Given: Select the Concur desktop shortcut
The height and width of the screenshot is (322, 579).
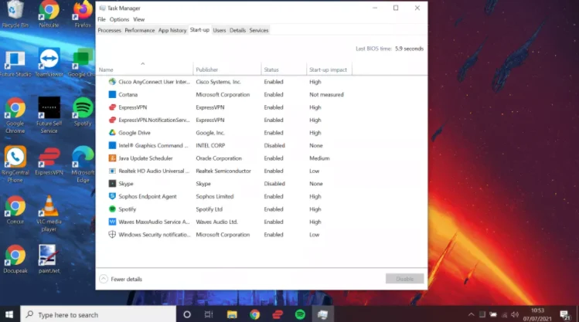Looking at the screenshot, I should [15, 210].
